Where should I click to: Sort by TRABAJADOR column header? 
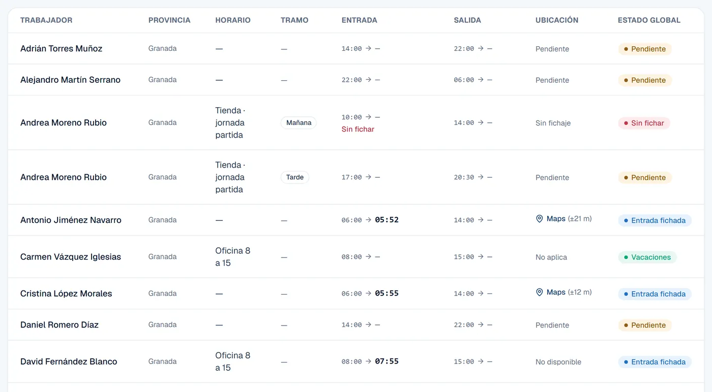(x=46, y=20)
